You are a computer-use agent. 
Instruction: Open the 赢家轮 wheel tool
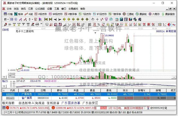click(141, 14)
